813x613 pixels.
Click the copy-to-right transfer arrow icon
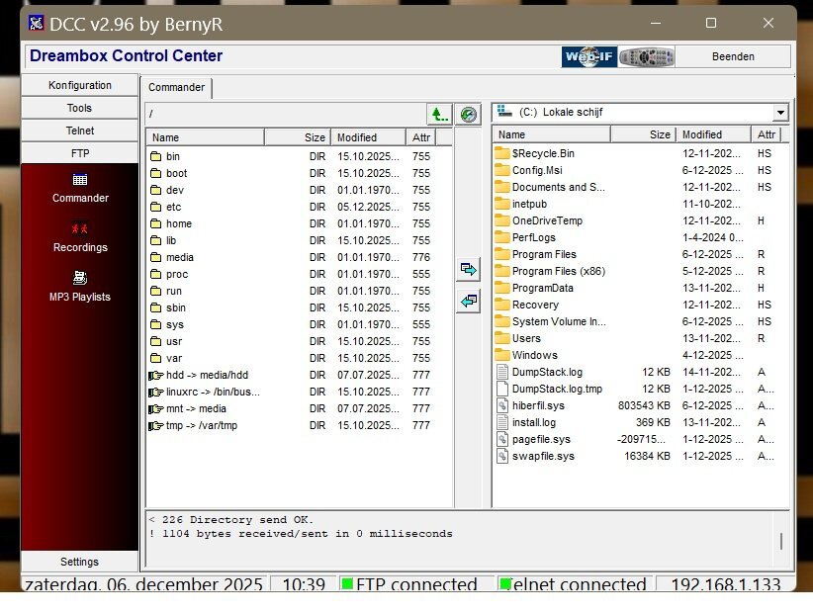(469, 269)
